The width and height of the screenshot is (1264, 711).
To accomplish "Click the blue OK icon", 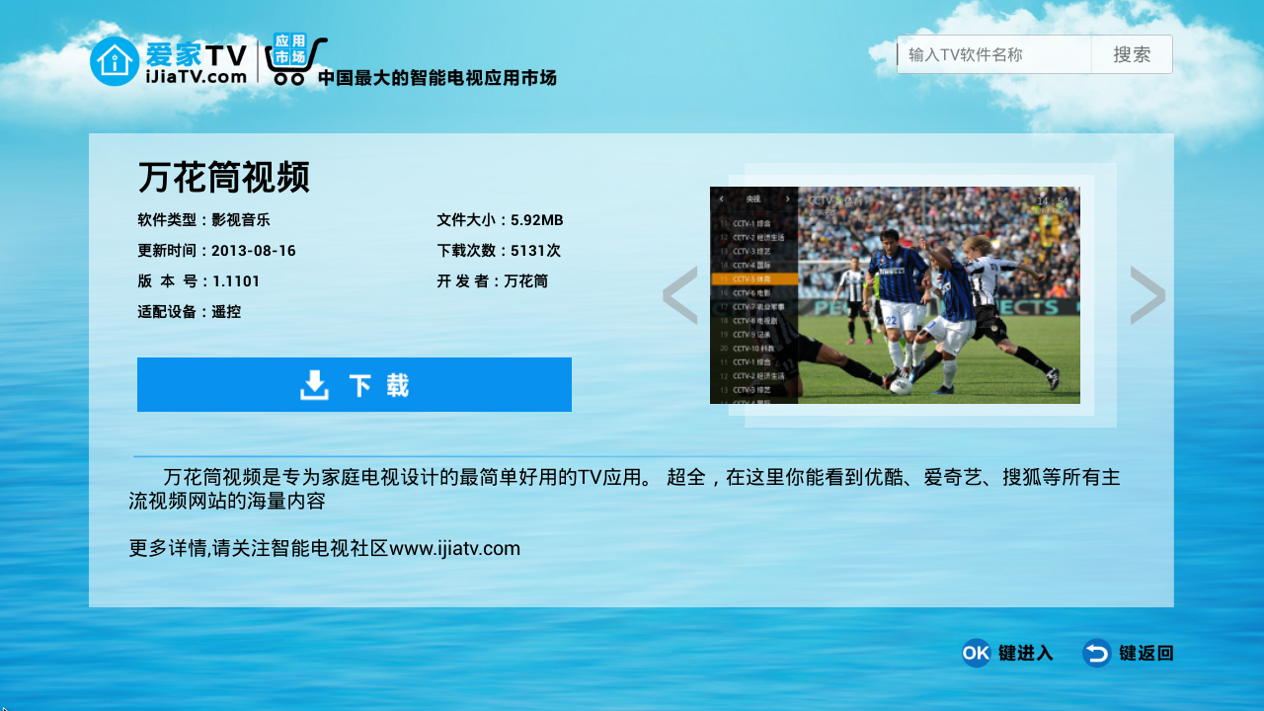I will 976,653.
